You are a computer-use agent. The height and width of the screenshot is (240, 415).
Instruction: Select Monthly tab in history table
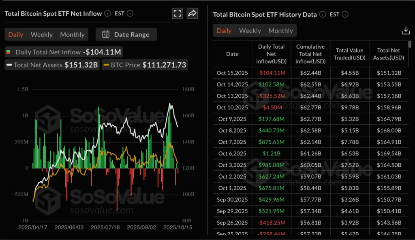(280, 31)
